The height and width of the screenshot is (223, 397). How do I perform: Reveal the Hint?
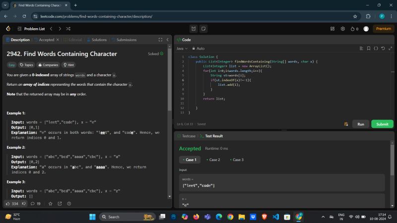[68, 65]
